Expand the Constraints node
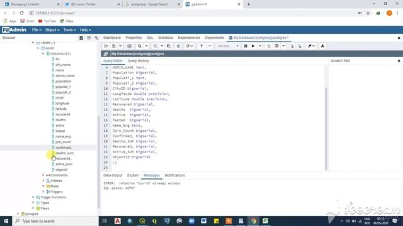 tap(43, 175)
